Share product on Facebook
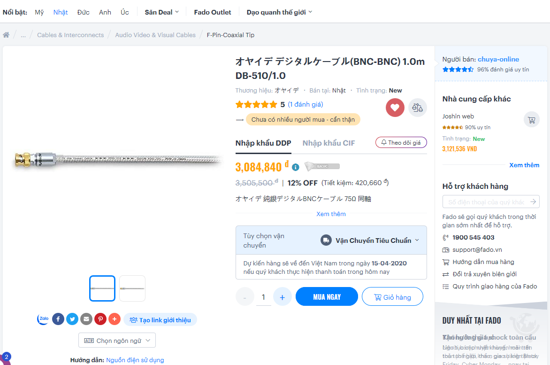The width and height of the screenshot is (550, 365). [x=58, y=319]
